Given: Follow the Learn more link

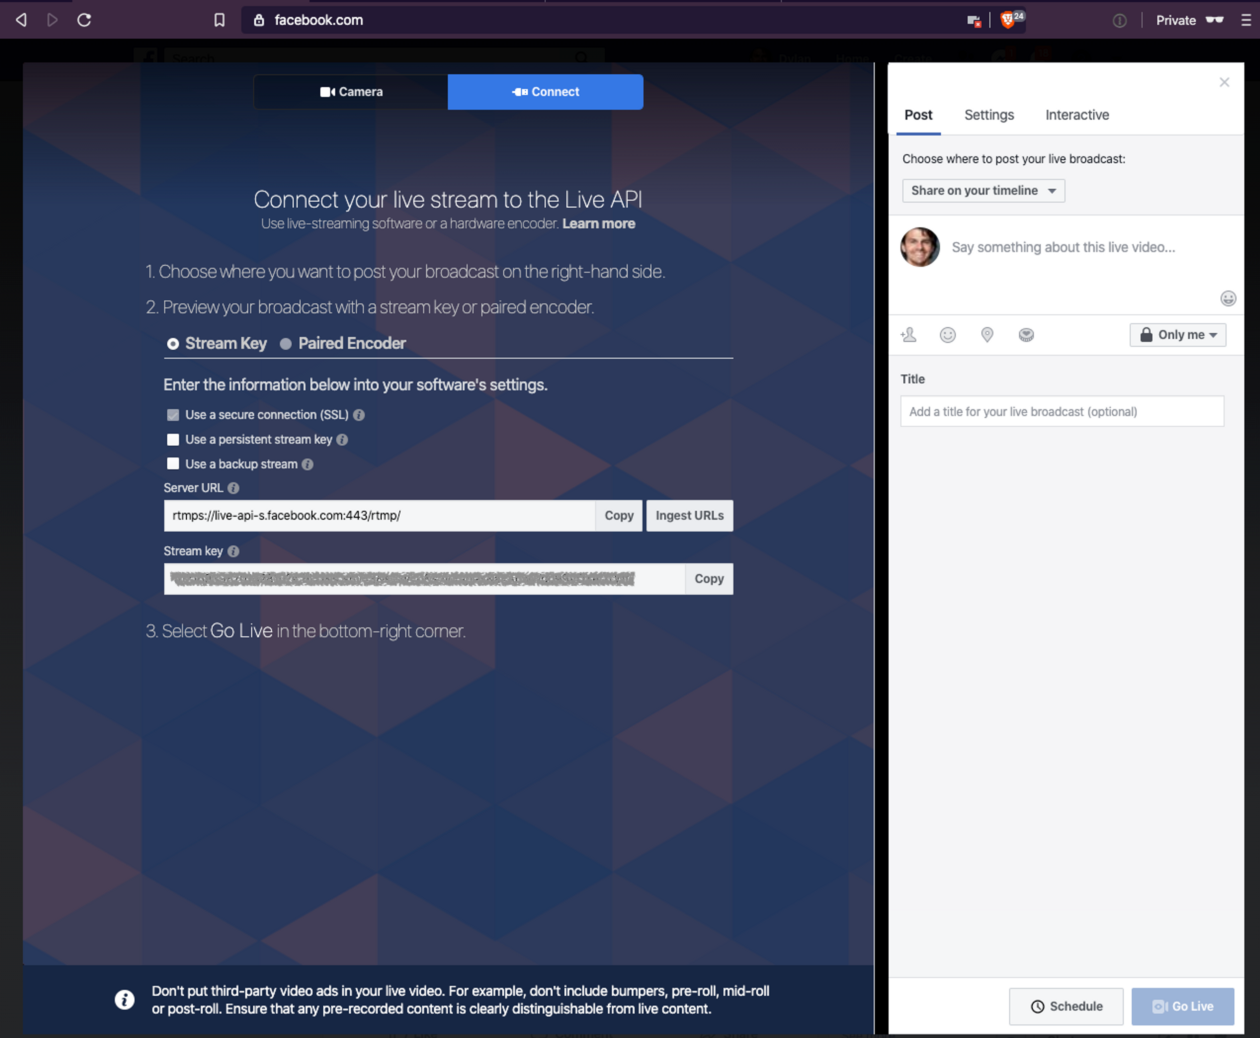Looking at the screenshot, I should pos(598,224).
